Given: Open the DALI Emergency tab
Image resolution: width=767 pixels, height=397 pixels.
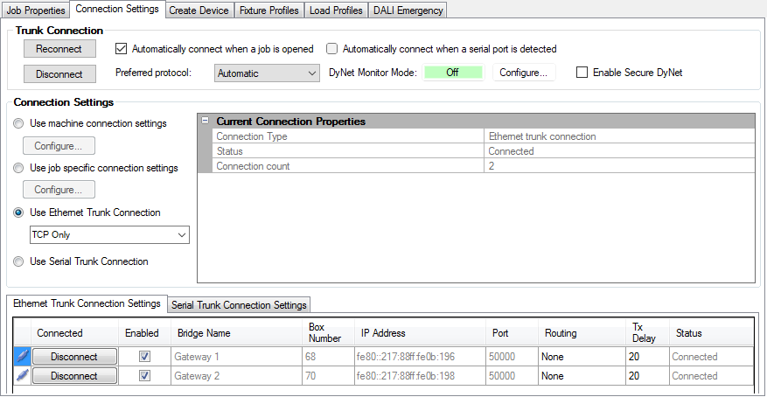Looking at the screenshot, I should pos(408,10).
